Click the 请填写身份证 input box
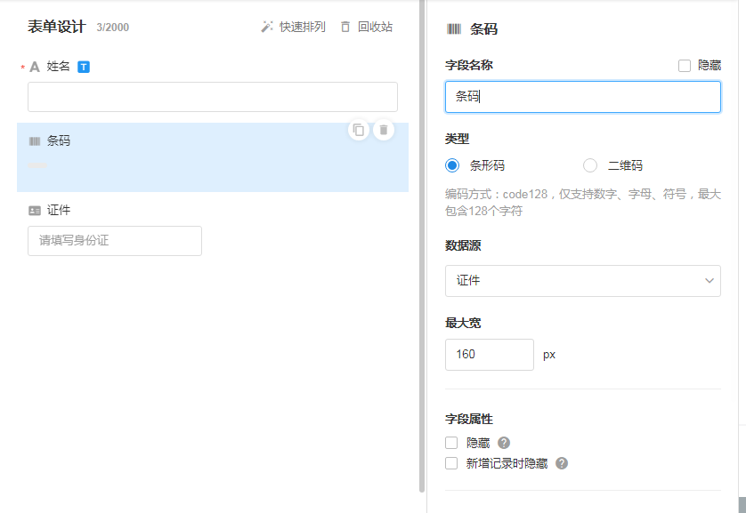This screenshot has width=746, height=513. [115, 241]
